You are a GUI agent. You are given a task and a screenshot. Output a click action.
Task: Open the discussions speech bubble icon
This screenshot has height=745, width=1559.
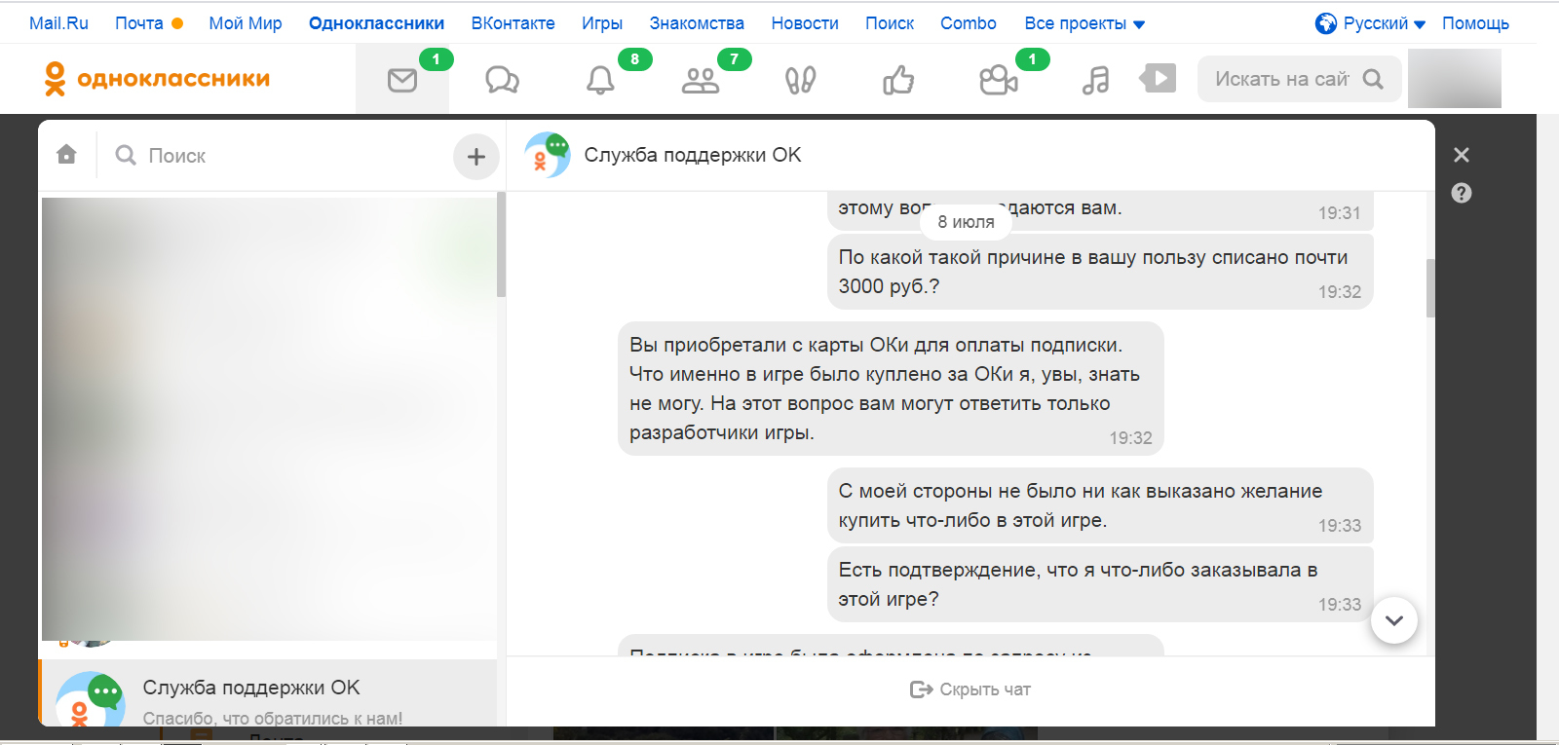click(502, 80)
